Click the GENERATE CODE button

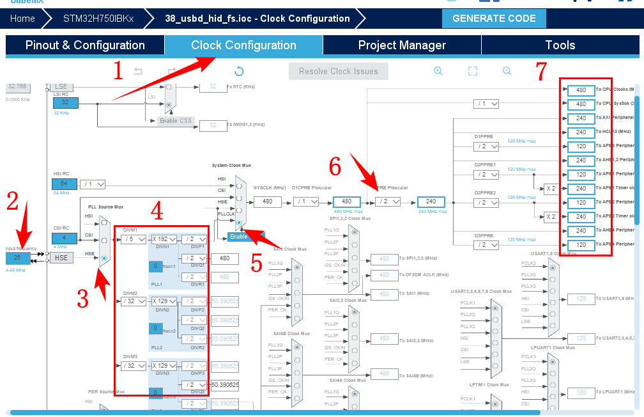[494, 19]
